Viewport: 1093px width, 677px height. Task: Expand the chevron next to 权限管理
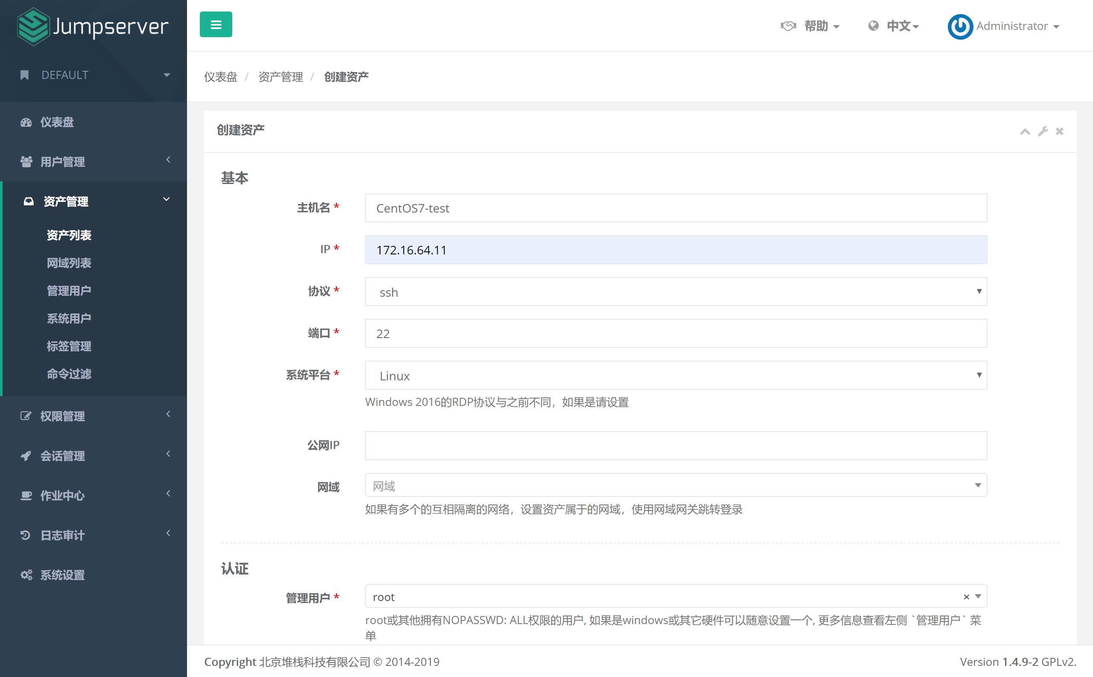(168, 414)
